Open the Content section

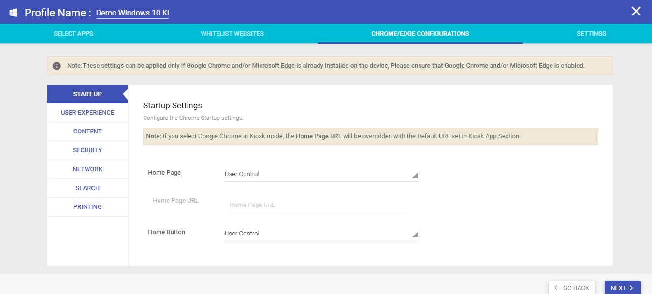pyautogui.click(x=87, y=132)
